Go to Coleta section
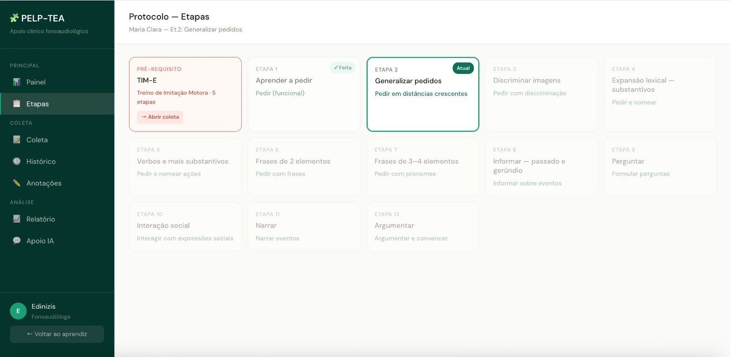730x357 pixels. (x=57, y=140)
